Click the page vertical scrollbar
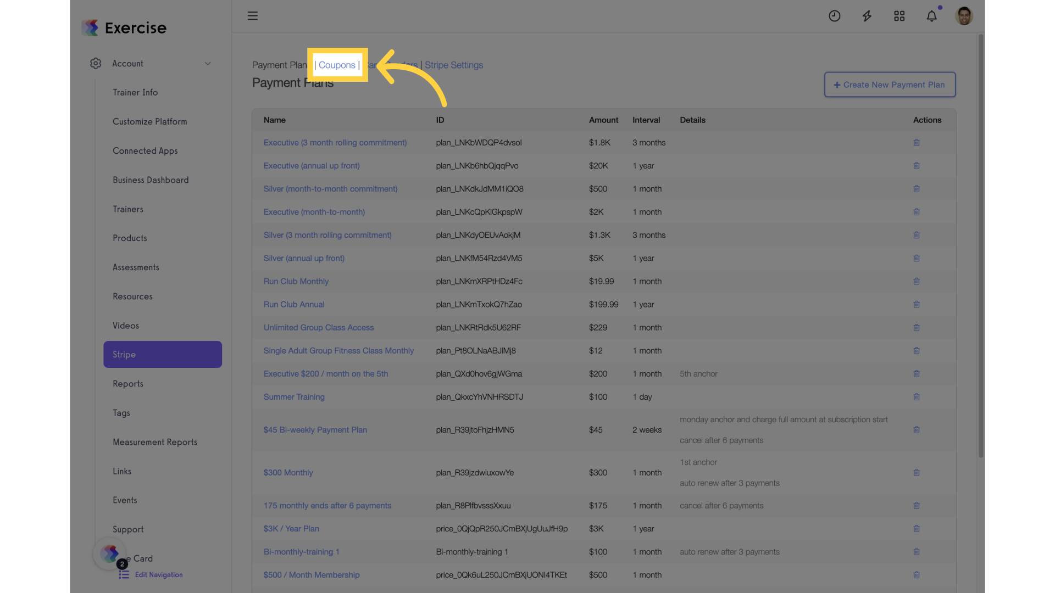1055x593 pixels. click(981, 246)
